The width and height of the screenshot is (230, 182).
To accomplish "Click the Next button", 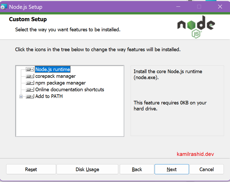I will click(171, 169).
